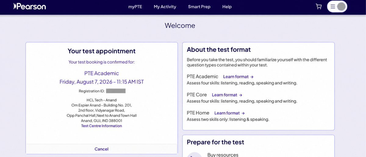
Task: Click Learn format for PTE Home
Action: (x=229, y=113)
